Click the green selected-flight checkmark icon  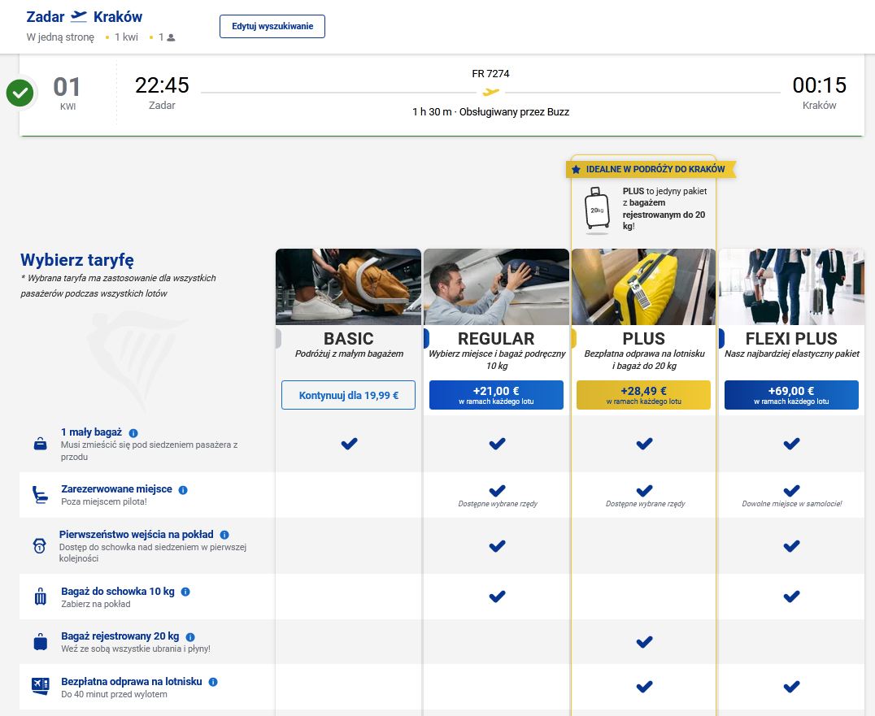point(20,93)
